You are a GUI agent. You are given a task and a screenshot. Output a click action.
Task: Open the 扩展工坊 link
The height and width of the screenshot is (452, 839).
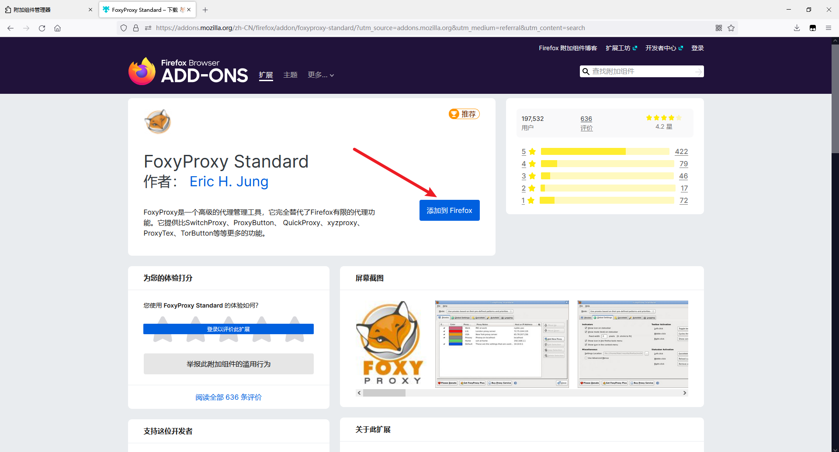621,48
